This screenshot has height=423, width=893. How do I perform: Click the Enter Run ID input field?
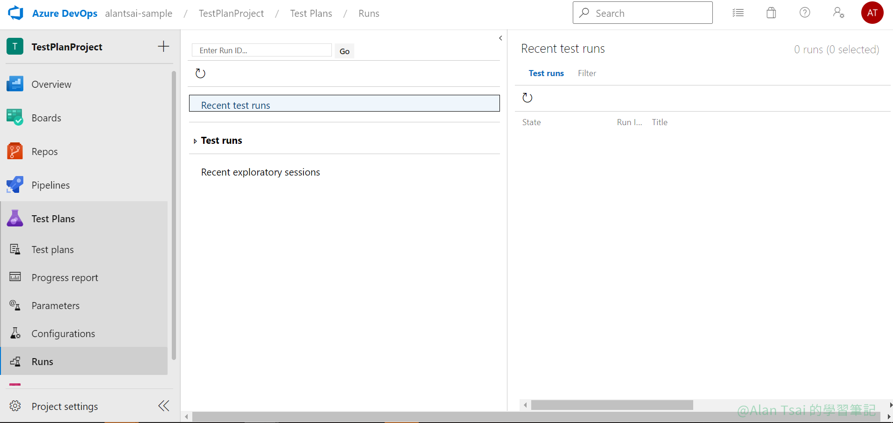tap(262, 50)
